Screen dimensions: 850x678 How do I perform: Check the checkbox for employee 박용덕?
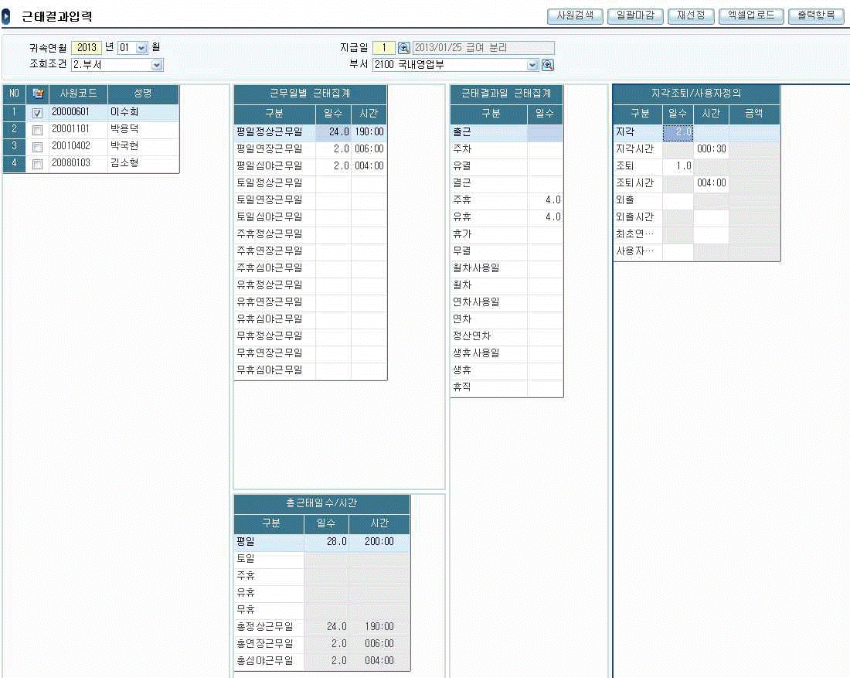(x=37, y=130)
